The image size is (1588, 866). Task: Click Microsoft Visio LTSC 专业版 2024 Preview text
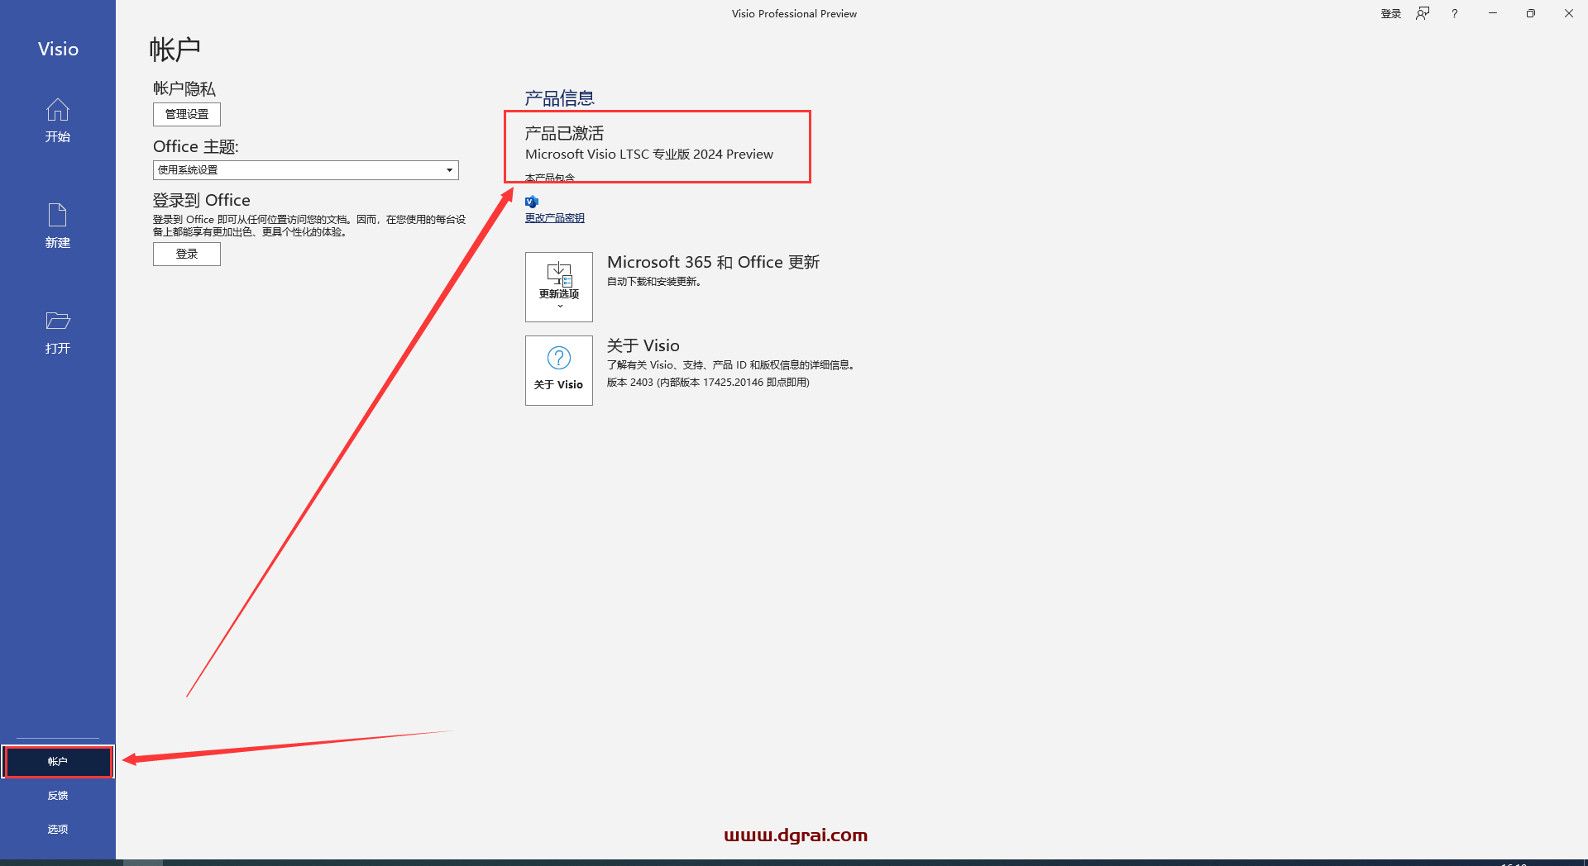[649, 155]
